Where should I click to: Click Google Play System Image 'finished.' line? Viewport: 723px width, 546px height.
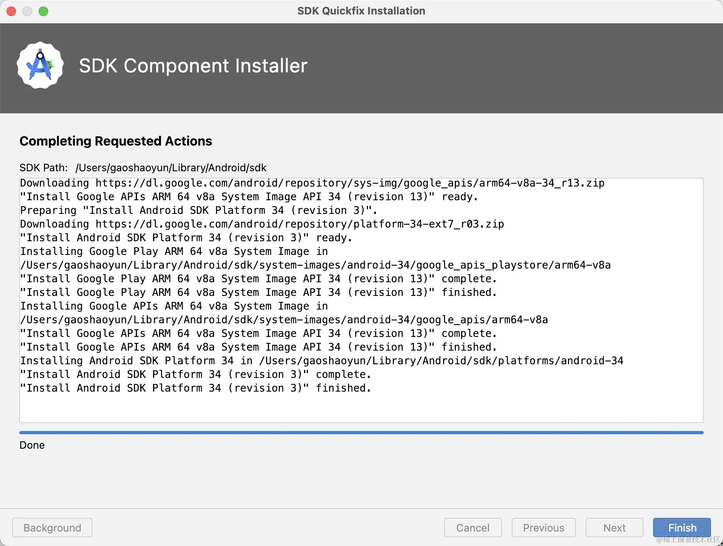pyautogui.click(x=259, y=292)
